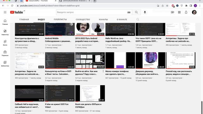Open the YouTube hamburger guide menu
Image resolution: width=203 pixels, height=114 pixels.
(5, 12)
